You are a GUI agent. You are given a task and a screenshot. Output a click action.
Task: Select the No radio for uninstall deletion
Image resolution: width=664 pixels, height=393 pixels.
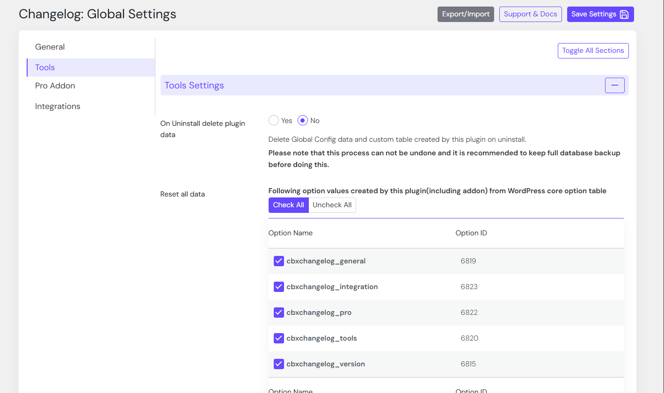pyautogui.click(x=303, y=120)
